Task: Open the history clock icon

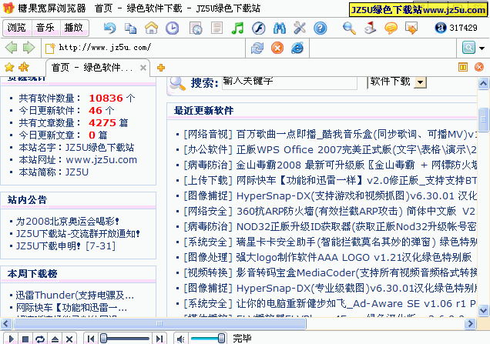Action: [172, 28]
